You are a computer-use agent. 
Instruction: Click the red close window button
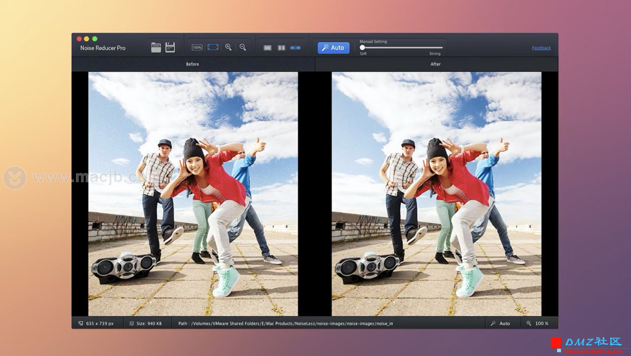(79, 39)
